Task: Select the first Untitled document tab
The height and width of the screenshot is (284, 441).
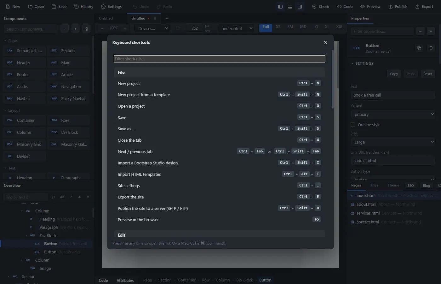Action: tap(106, 18)
